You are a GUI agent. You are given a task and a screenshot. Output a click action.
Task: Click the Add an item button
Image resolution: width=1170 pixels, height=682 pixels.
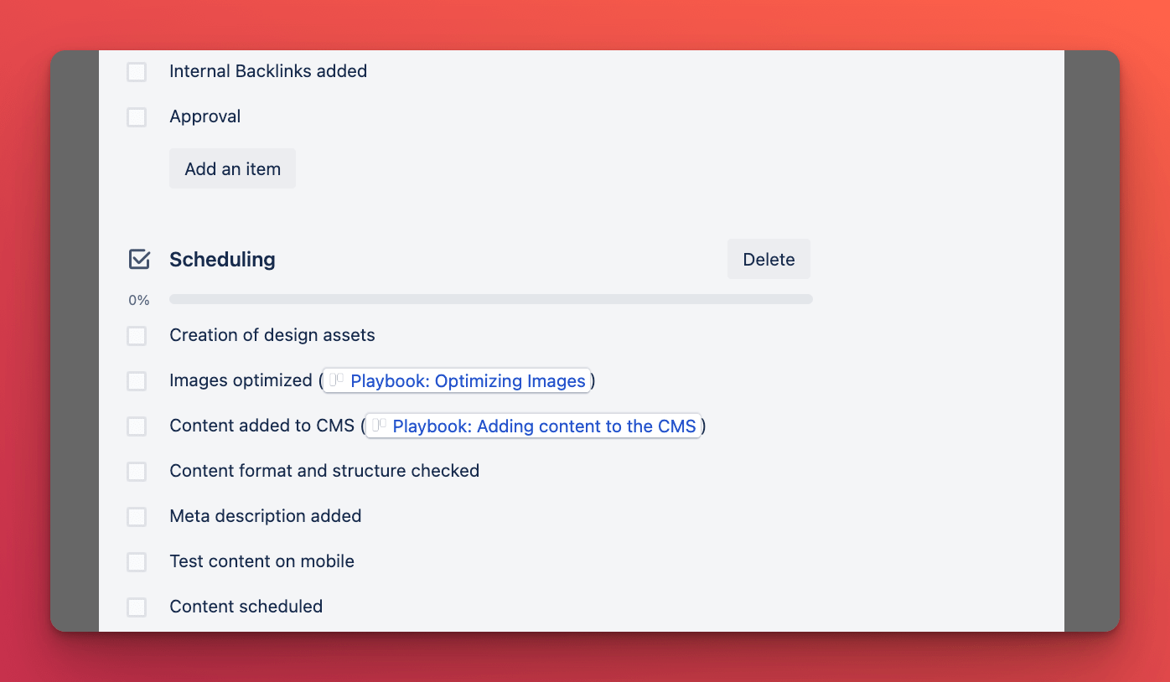click(x=232, y=168)
